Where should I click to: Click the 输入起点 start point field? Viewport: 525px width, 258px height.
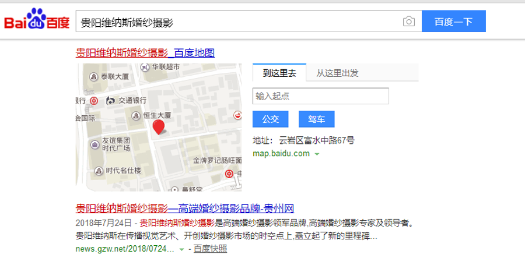321,96
